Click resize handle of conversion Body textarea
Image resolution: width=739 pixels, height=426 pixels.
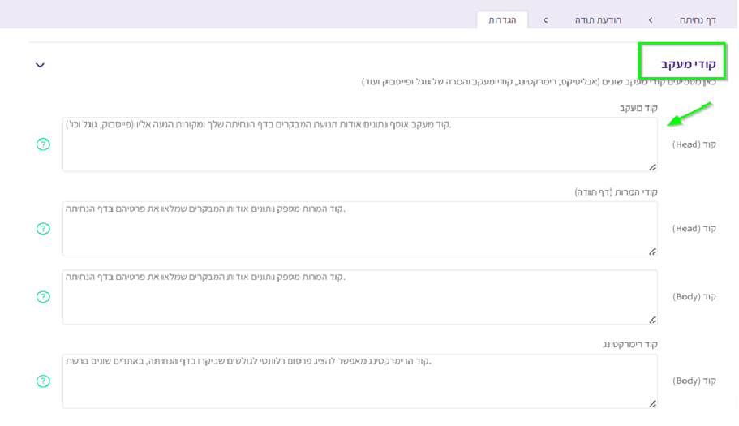pyautogui.click(x=652, y=320)
